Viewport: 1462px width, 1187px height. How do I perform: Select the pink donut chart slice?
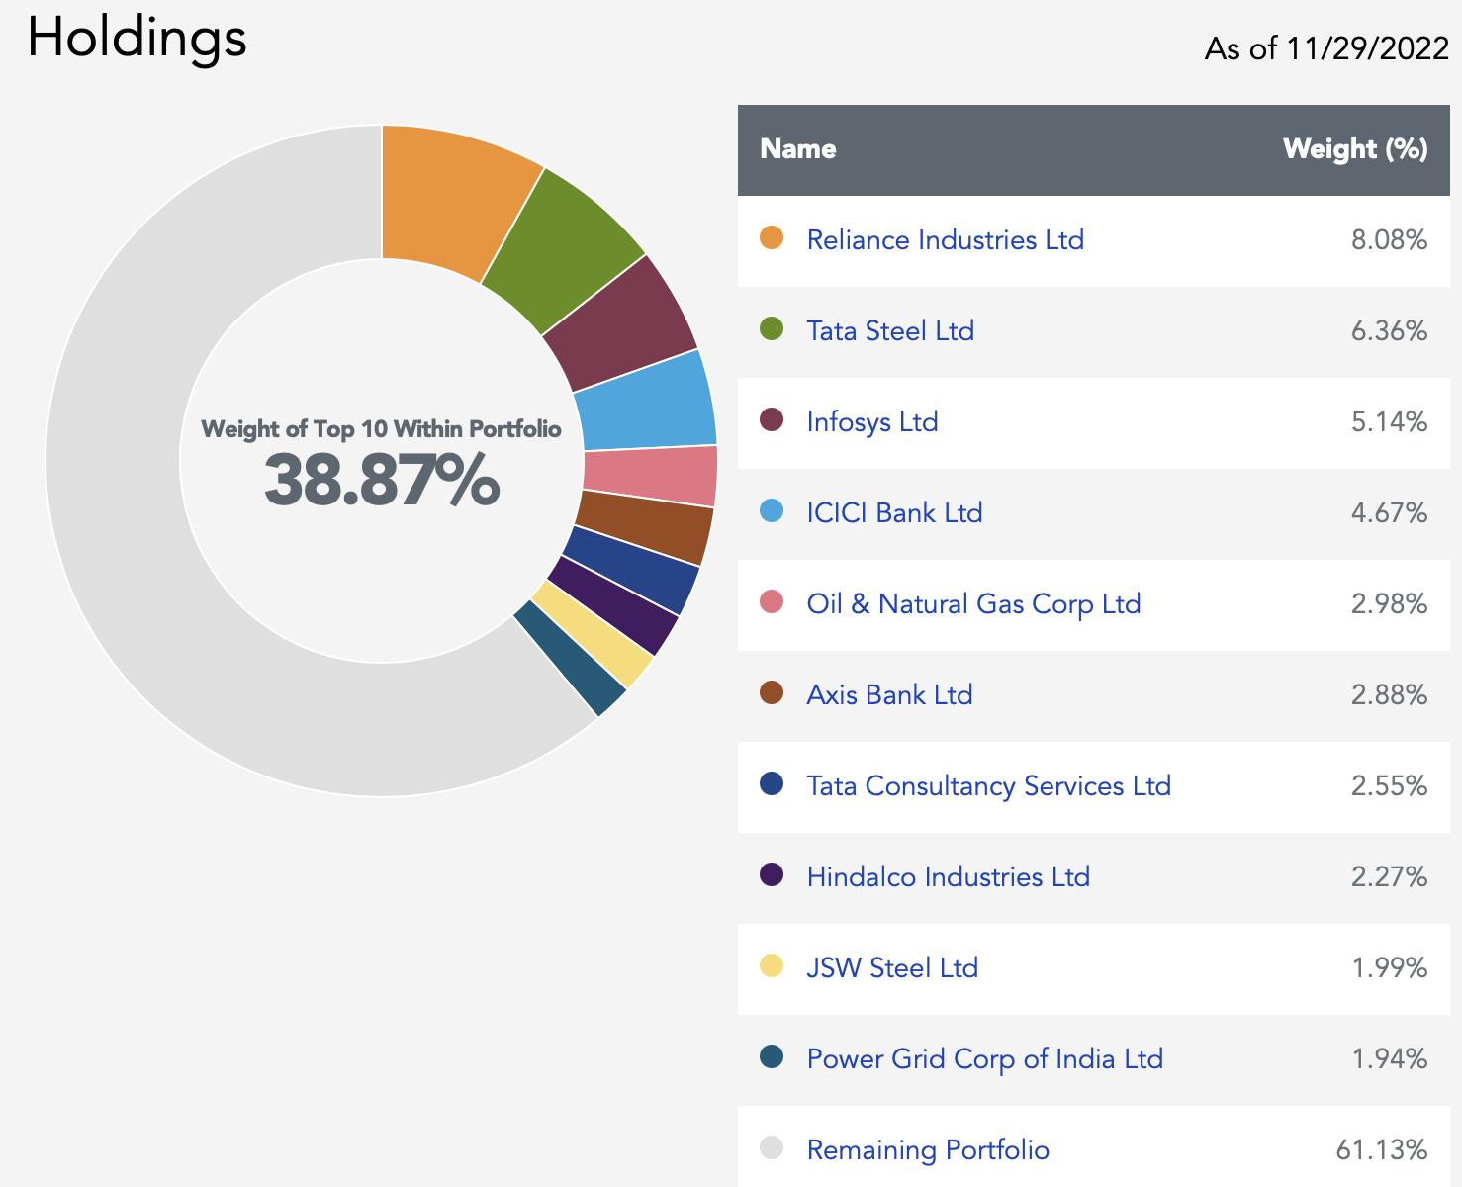point(651,476)
